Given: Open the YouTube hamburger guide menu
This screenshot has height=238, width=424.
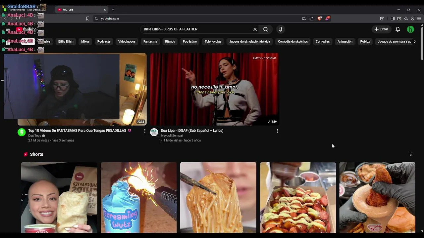Looking at the screenshot, I should 8,29.
